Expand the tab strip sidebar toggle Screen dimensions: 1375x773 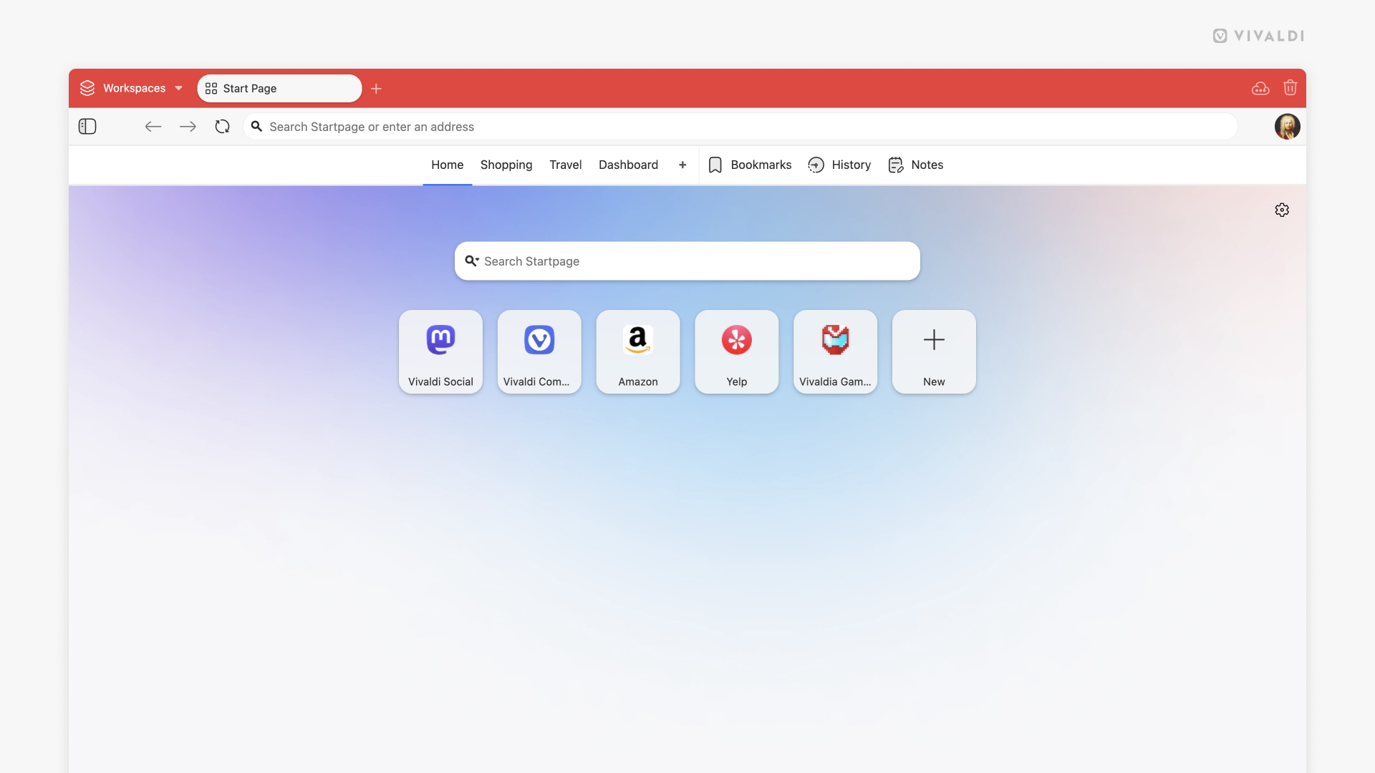point(87,125)
